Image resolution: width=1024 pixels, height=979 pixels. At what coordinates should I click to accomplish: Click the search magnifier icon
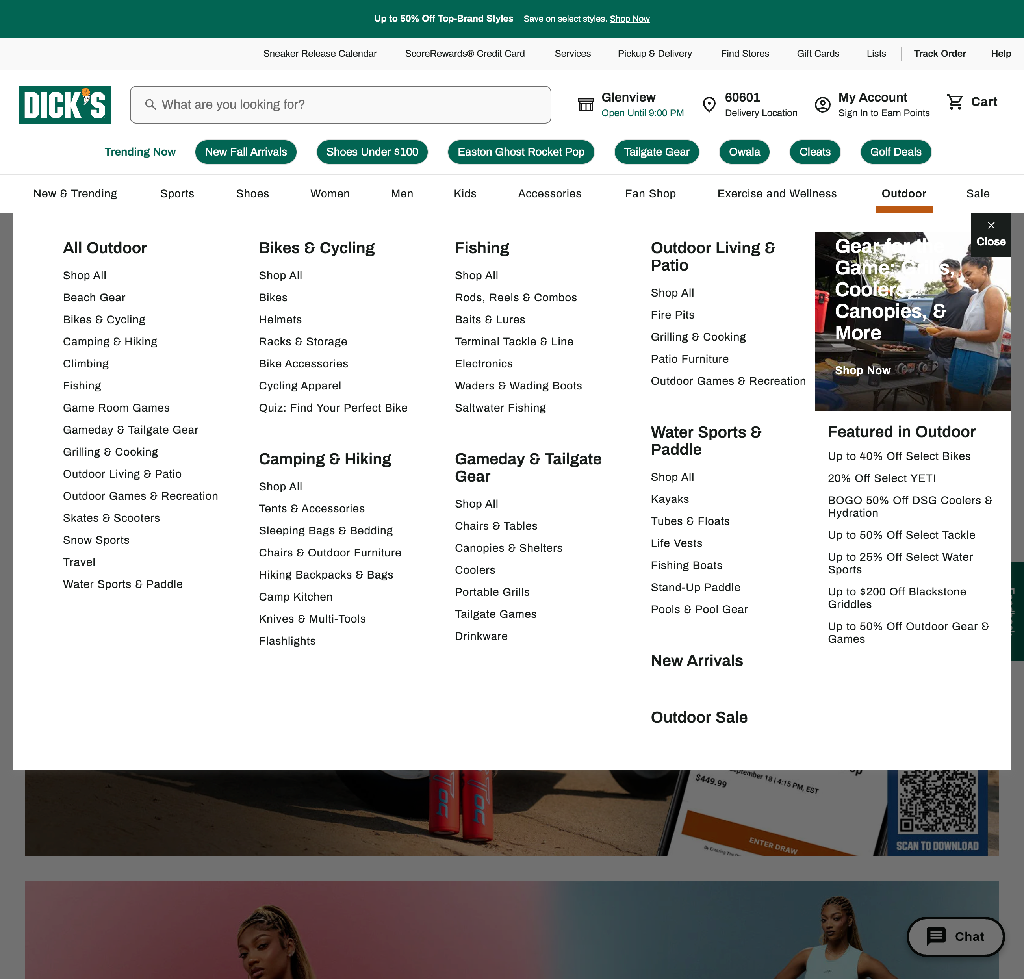click(151, 104)
